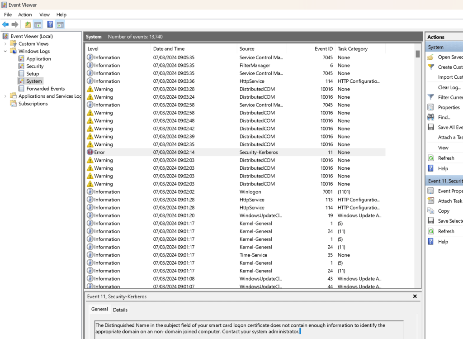Click the Event Viewer (Local) root icon
463x339 pixels.
pos(5,36)
